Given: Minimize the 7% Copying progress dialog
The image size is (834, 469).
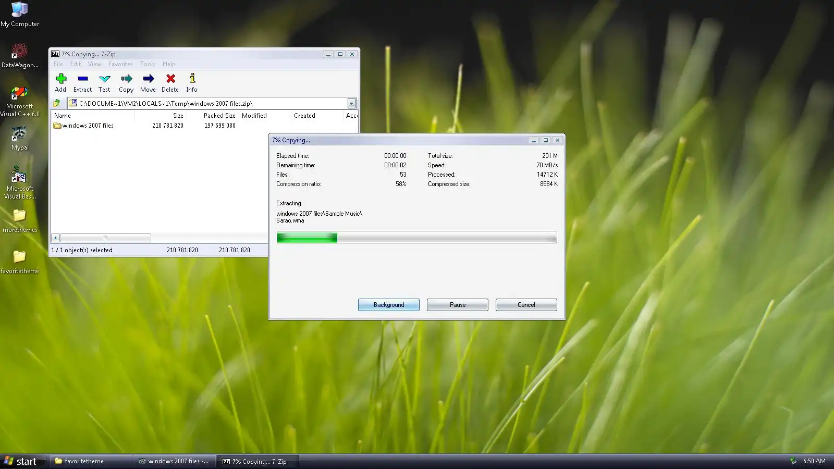Looking at the screenshot, I should point(533,140).
